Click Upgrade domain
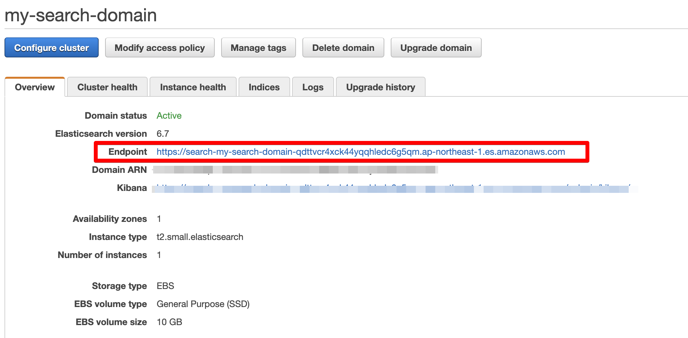Image resolution: width=688 pixels, height=338 pixels. coord(436,47)
